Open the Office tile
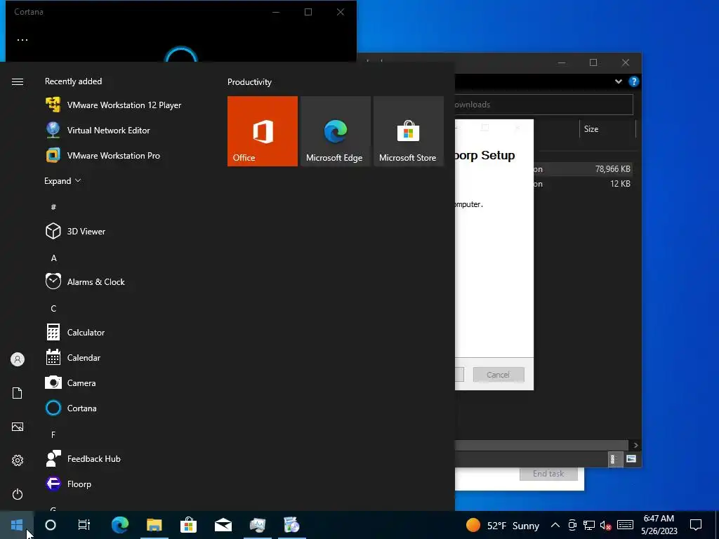 click(263, 131)
